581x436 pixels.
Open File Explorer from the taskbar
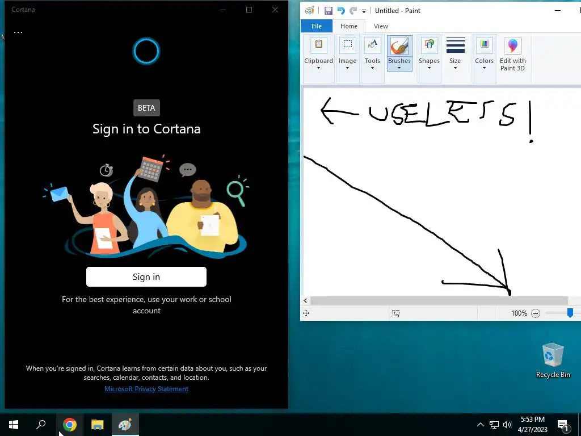click(98, 425)
